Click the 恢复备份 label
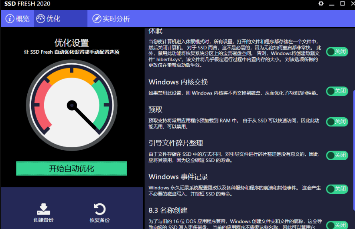The height and width of the screenshot is (229, 355). click(x=99, y=220)
